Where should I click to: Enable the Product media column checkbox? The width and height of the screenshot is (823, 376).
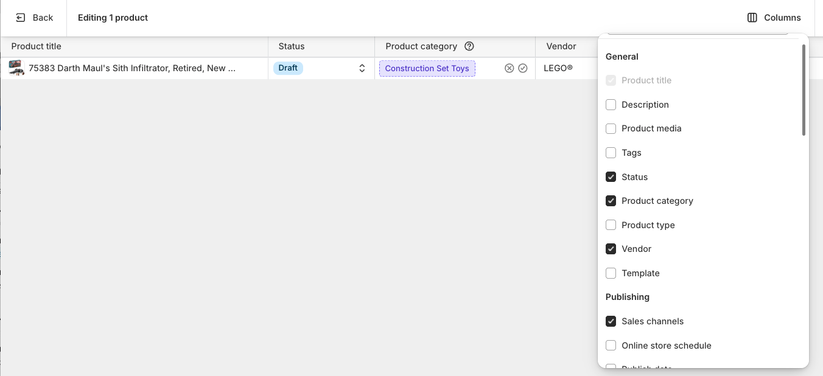click(611, 128)
